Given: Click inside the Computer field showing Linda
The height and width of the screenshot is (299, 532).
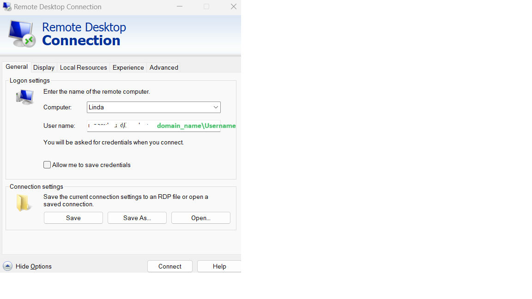Looking at the screenshot, I should pos(139,107).
